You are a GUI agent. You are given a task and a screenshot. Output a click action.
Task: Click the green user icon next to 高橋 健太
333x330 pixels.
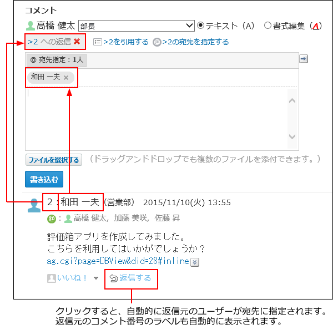[x=31, y=26]
